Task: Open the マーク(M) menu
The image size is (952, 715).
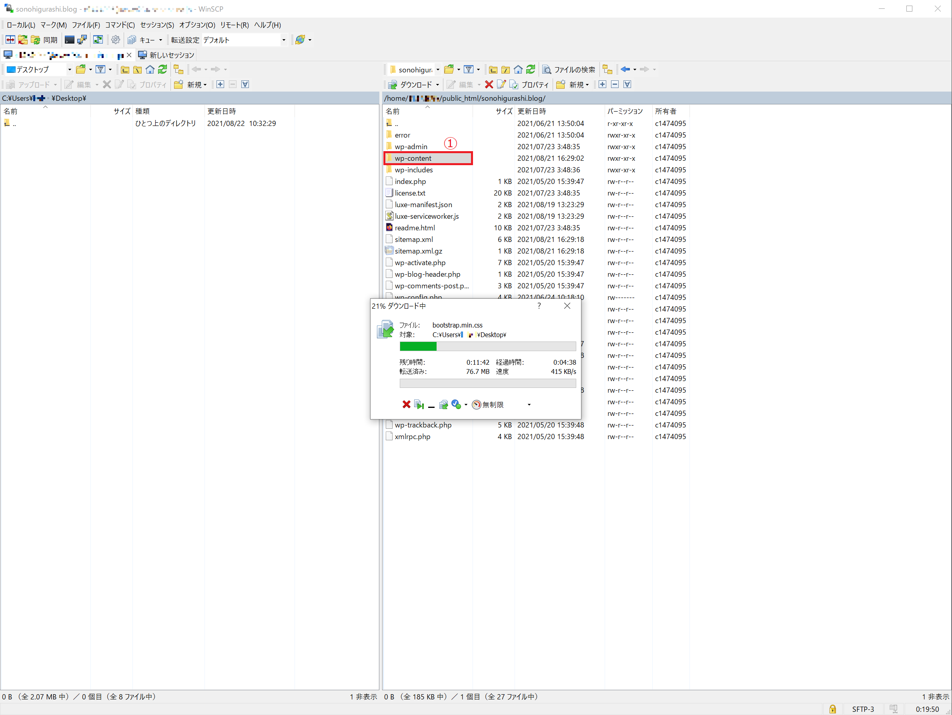Action: (53, 25)
